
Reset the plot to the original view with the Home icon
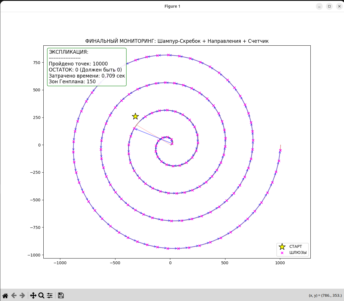click(5, 296)
